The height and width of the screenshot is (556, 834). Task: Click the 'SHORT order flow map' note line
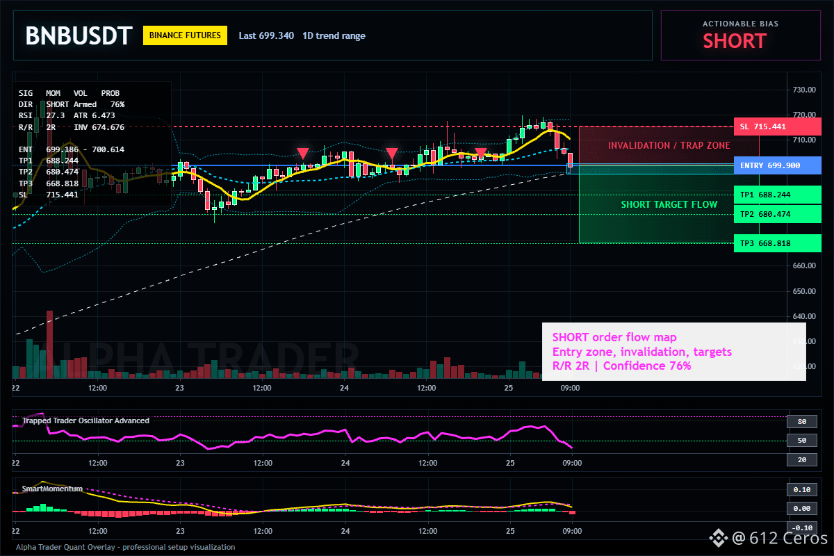(x=615, y=337)
